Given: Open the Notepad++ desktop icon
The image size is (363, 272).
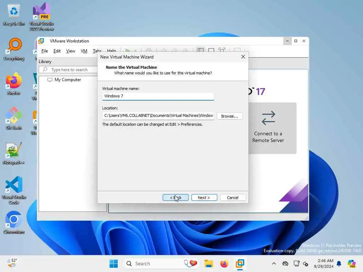Looking at the screenshot, I should (14, 153).
